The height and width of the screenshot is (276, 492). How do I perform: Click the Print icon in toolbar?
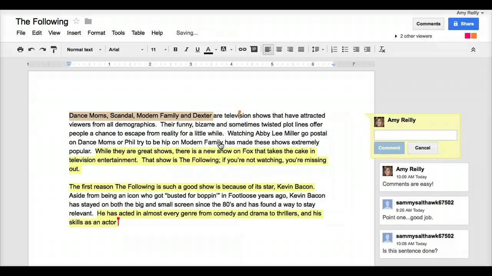(x=20, y=49)
